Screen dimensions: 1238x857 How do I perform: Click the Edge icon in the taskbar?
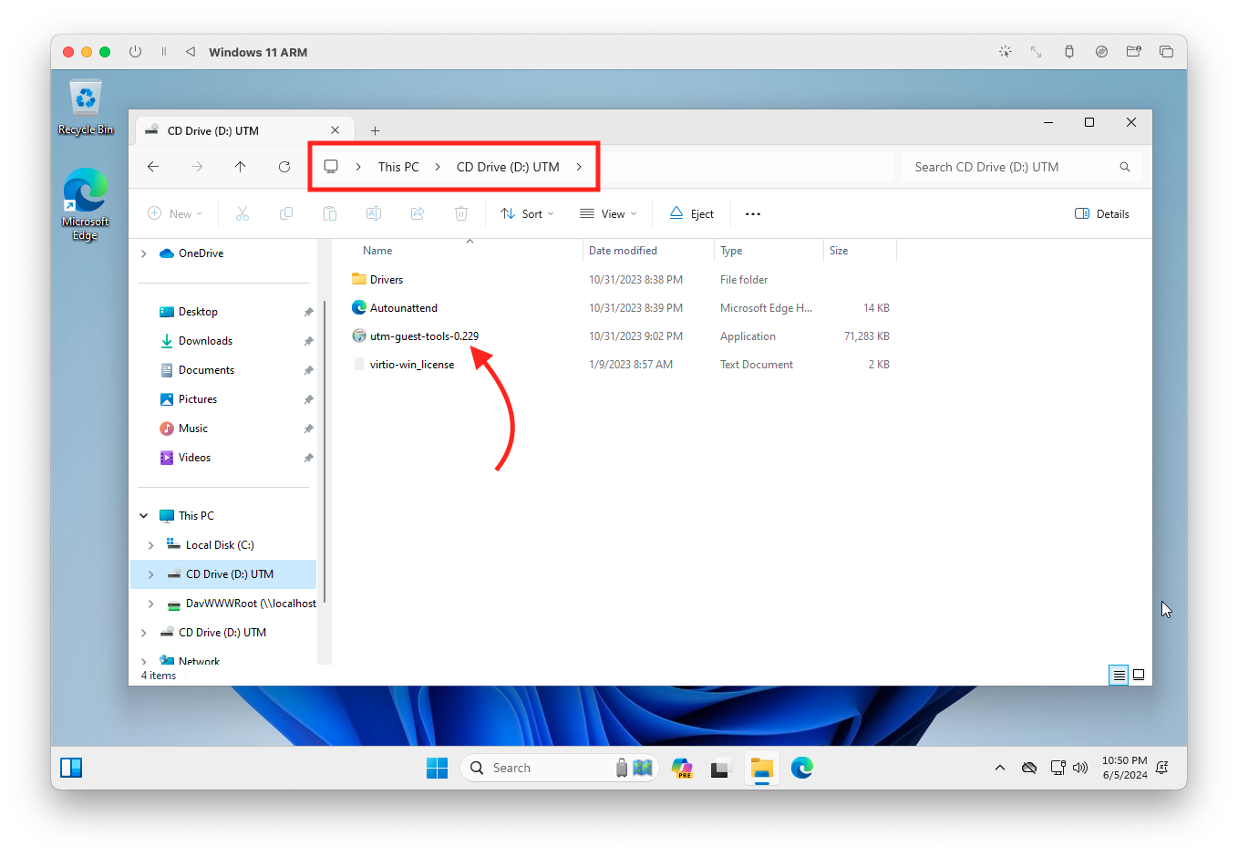802,768
